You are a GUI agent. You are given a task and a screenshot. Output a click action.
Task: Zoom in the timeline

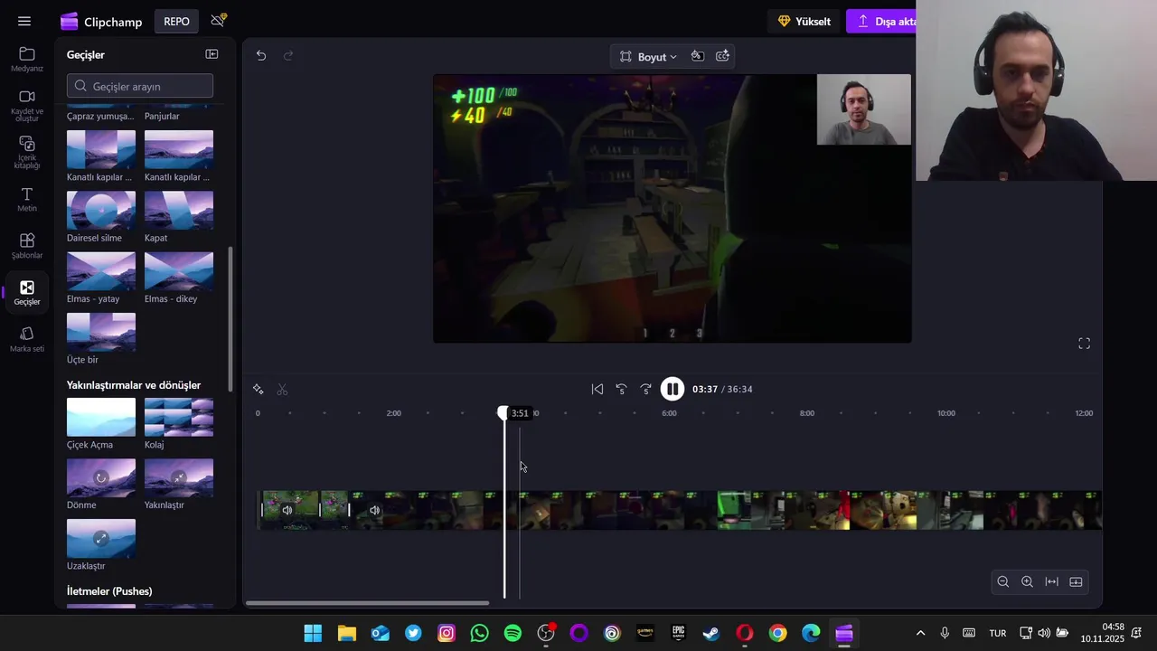tap(1028, 581)
